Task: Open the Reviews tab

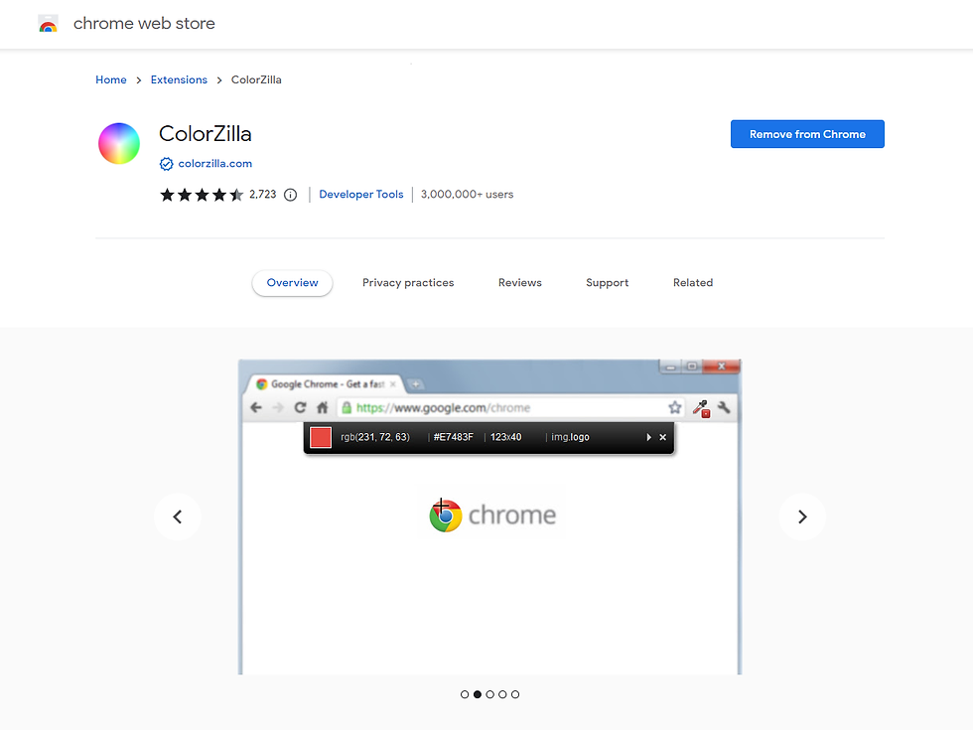Action: (x=520, y=282)
